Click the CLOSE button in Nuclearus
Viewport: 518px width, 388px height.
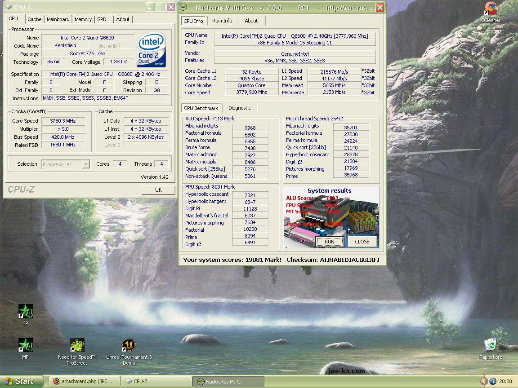coord(362,242)
